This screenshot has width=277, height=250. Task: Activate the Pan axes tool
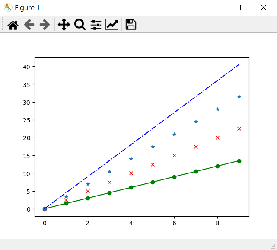coord(64,24)
